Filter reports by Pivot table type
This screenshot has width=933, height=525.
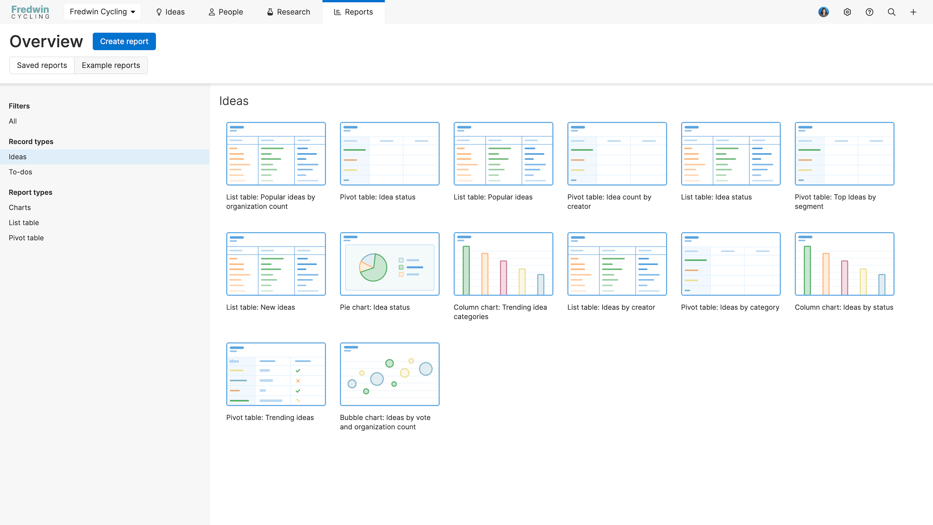click(x=26, y=238)
